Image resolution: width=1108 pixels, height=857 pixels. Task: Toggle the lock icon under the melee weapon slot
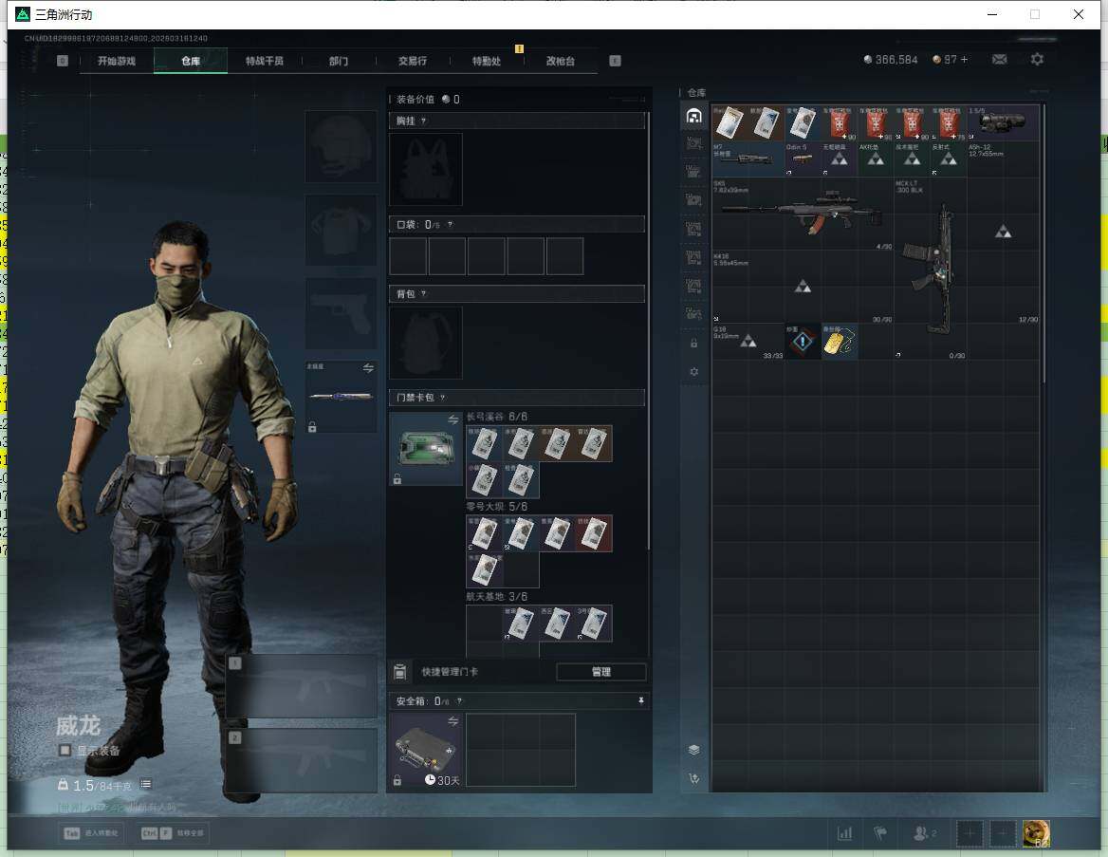click(x=311, y=427)
